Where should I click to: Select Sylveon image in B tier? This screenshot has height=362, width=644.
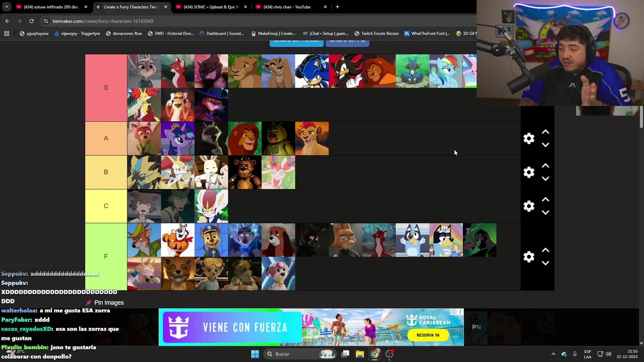(278, 172)
